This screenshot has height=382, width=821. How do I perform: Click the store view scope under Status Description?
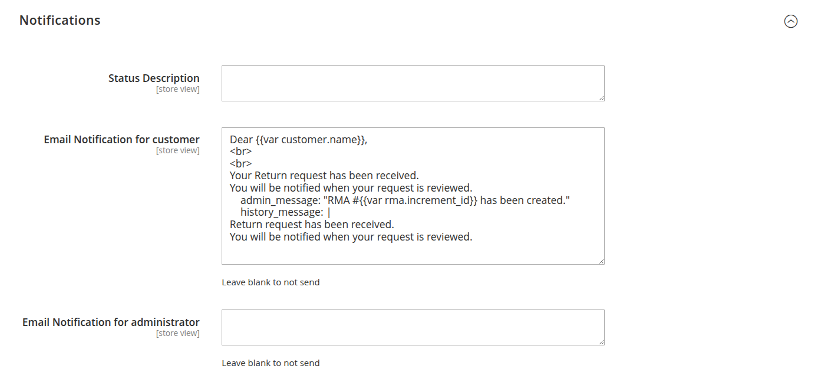pos(177,90)
